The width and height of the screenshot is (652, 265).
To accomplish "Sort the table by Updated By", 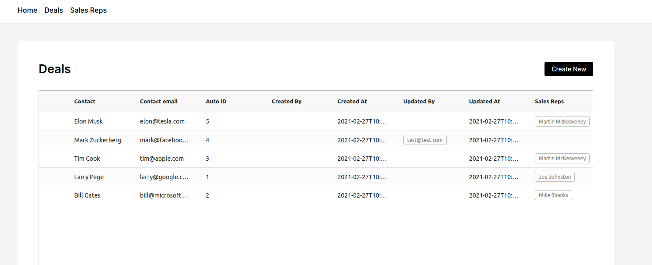I will pyautogui.click(x=419, y=101).
